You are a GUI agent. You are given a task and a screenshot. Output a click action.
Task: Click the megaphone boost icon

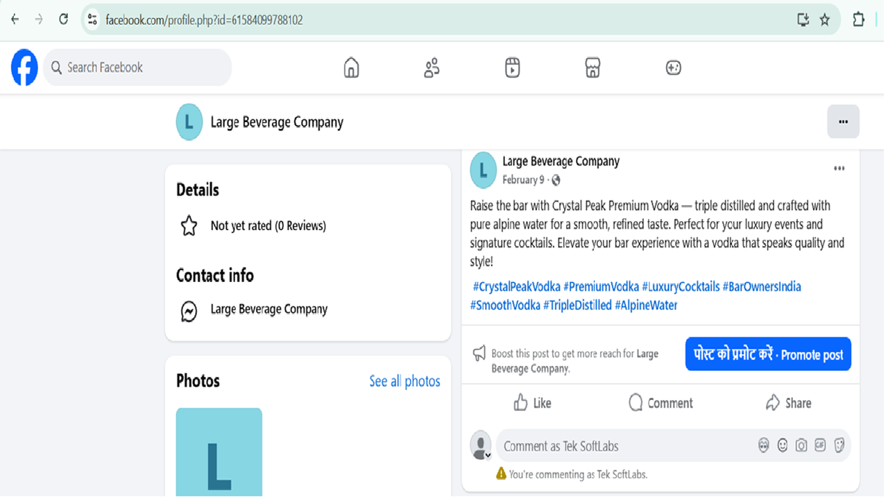(479, 353)
